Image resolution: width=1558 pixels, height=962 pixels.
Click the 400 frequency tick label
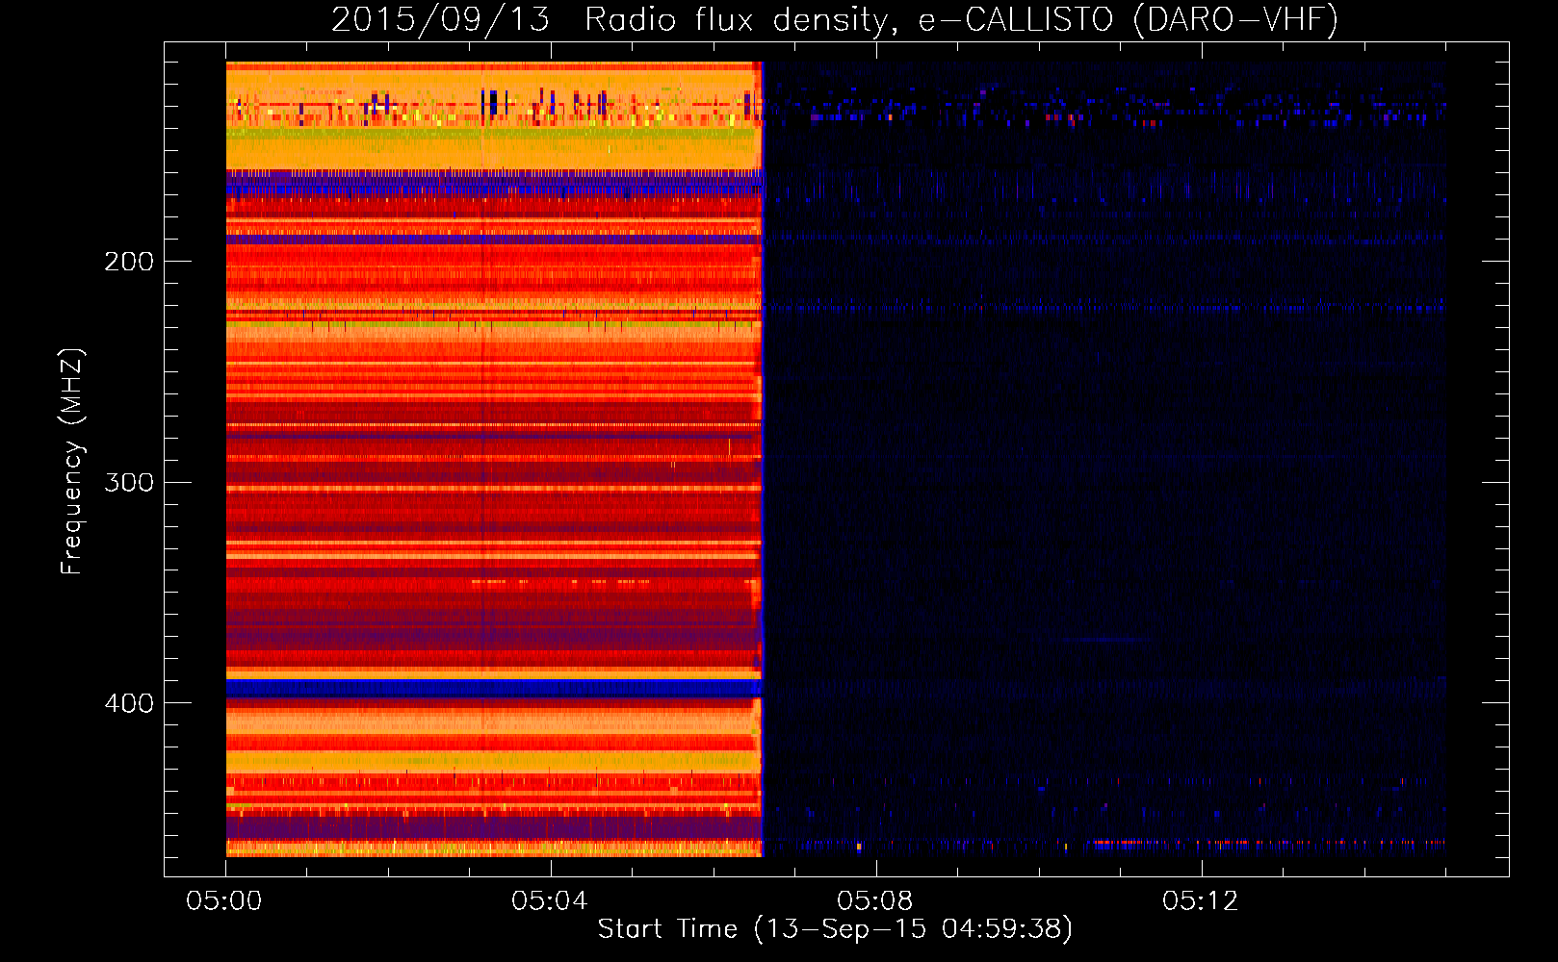pos(129,703)
